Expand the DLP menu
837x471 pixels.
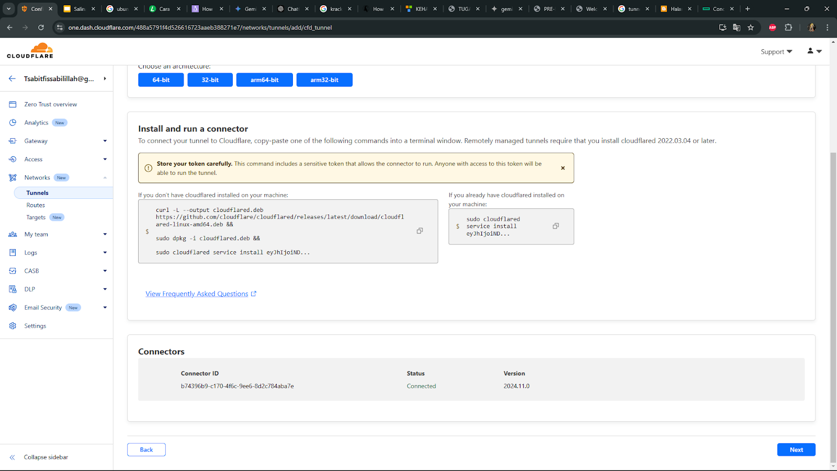(105, 289)
